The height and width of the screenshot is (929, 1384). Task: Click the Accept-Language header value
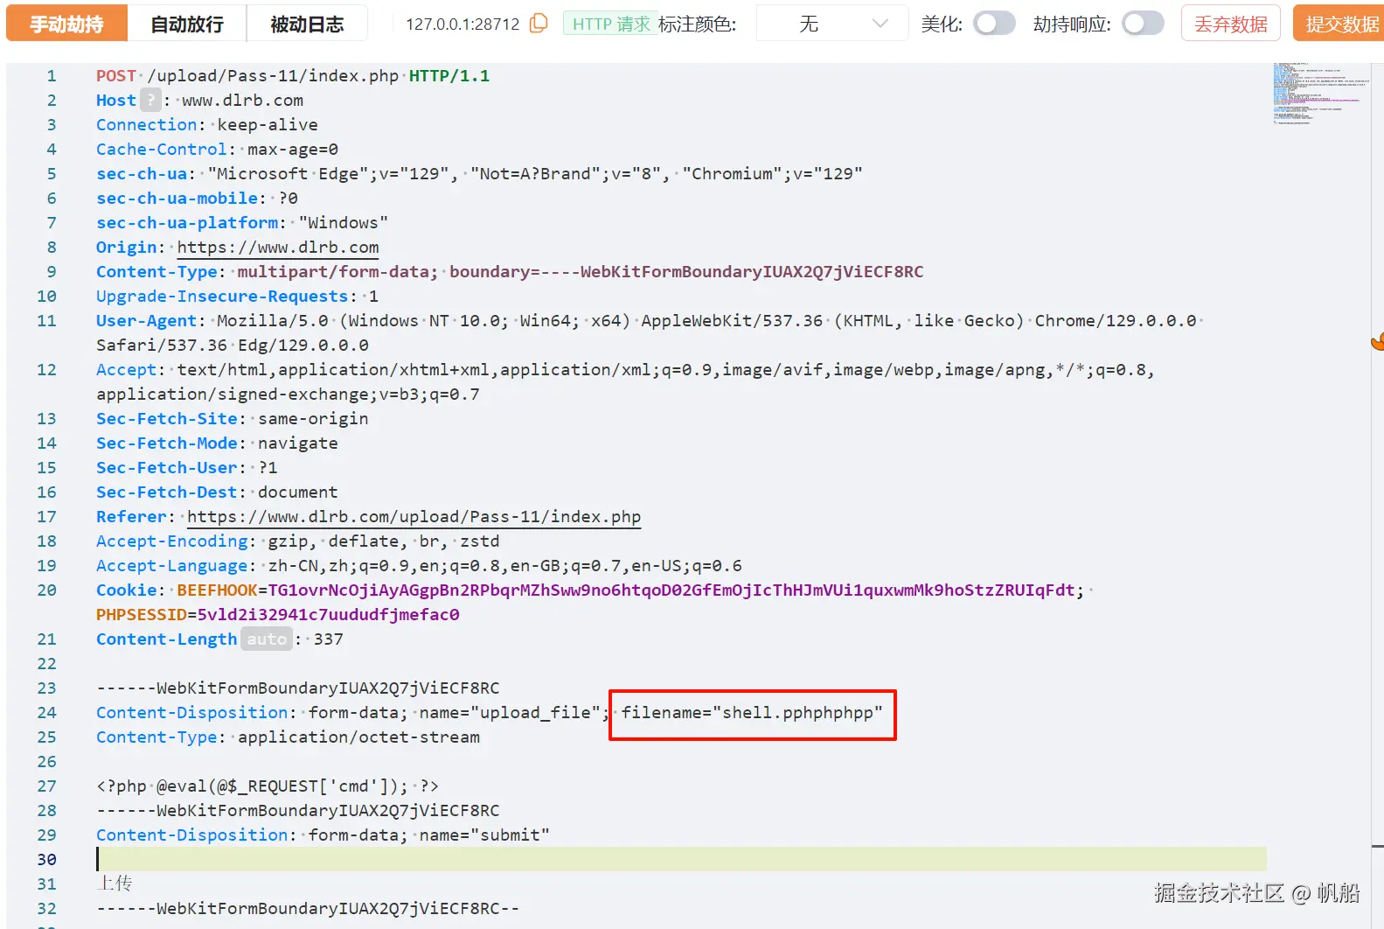(504, 566)
